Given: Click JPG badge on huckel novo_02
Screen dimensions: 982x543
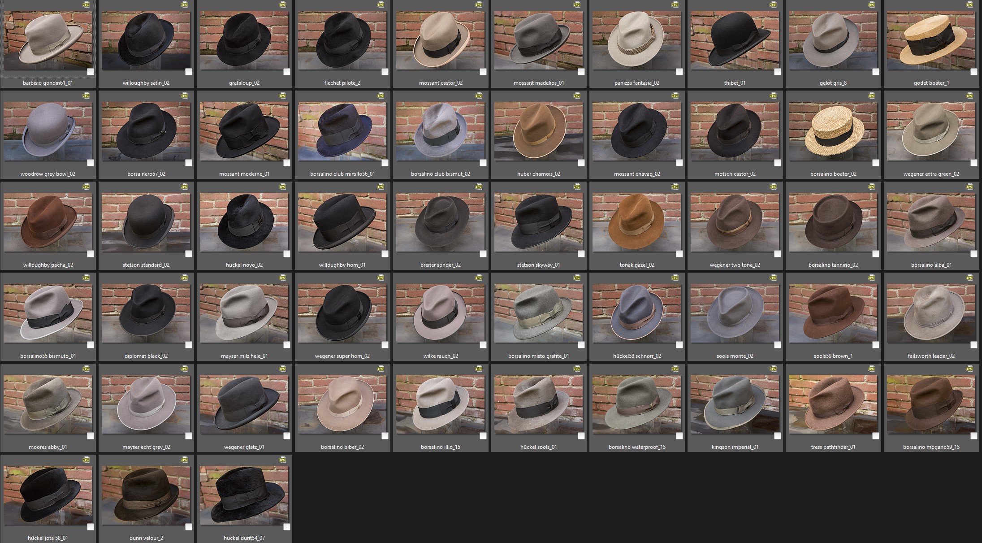Looking at the screenshot, I should coord(282,187).
